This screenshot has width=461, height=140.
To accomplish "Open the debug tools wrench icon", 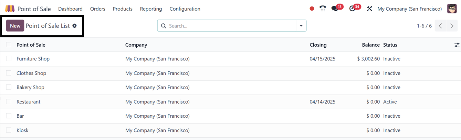I will click(x=370, y=9).
